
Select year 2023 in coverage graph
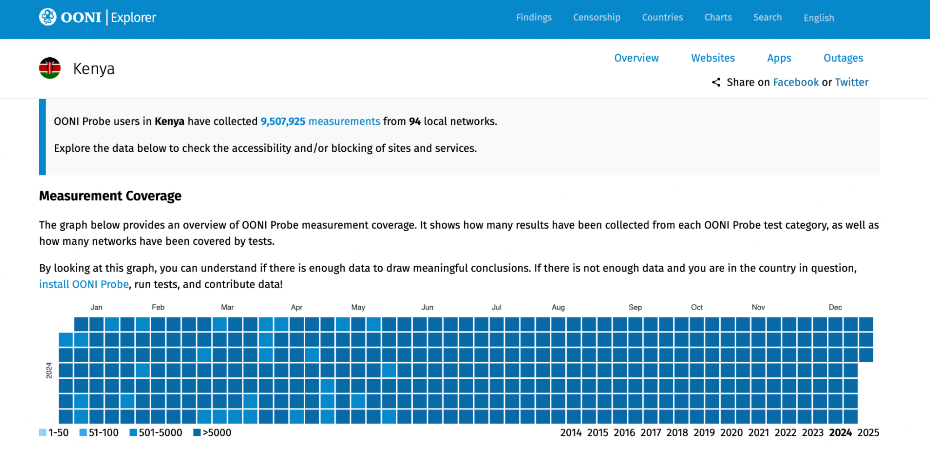pos(812,433)
